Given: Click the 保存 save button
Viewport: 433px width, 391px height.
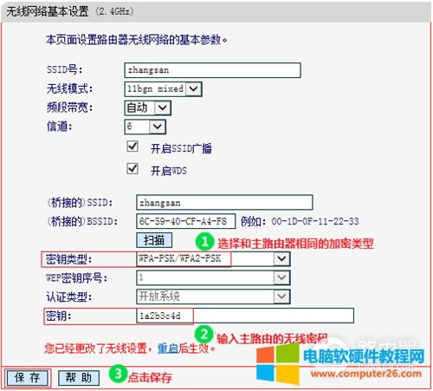Looking at the screenshot, I should 27,378.
